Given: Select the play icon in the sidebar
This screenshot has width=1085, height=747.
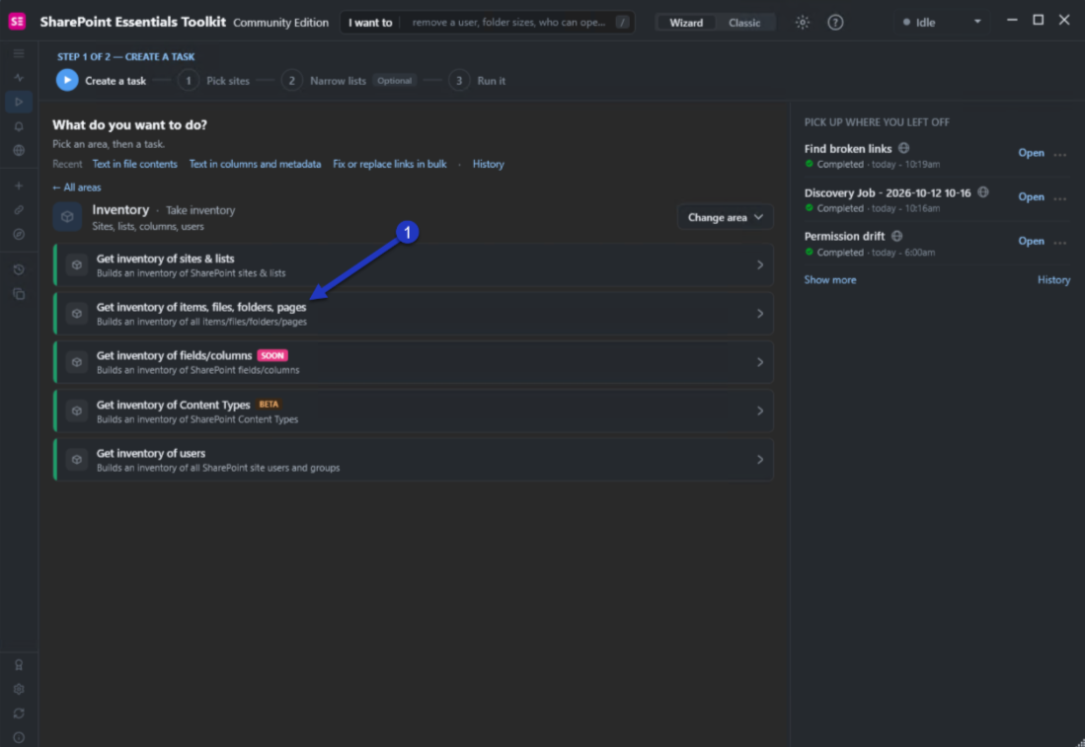Looking at the screenshot, I should (19, 102).
